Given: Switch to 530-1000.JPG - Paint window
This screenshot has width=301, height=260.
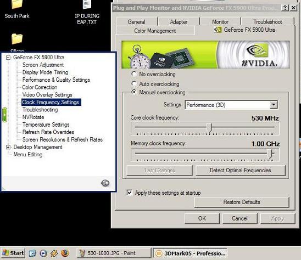Looking at the screenshot, I should pyautogui.click(x=114, y=253).
